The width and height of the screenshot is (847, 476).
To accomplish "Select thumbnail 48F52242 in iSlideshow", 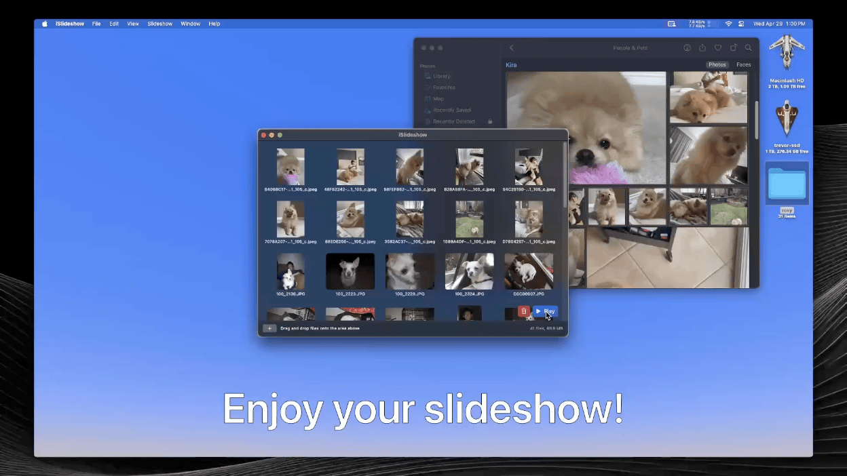I will coord(350,167).
